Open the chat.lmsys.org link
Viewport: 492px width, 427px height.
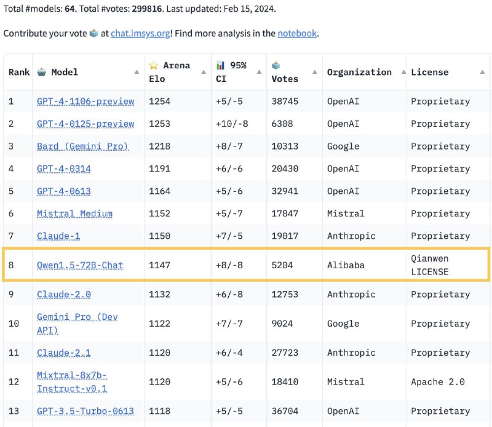point(140,33)
